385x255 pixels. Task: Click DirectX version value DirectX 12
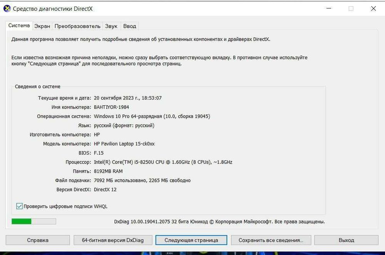tap(105, 190)
